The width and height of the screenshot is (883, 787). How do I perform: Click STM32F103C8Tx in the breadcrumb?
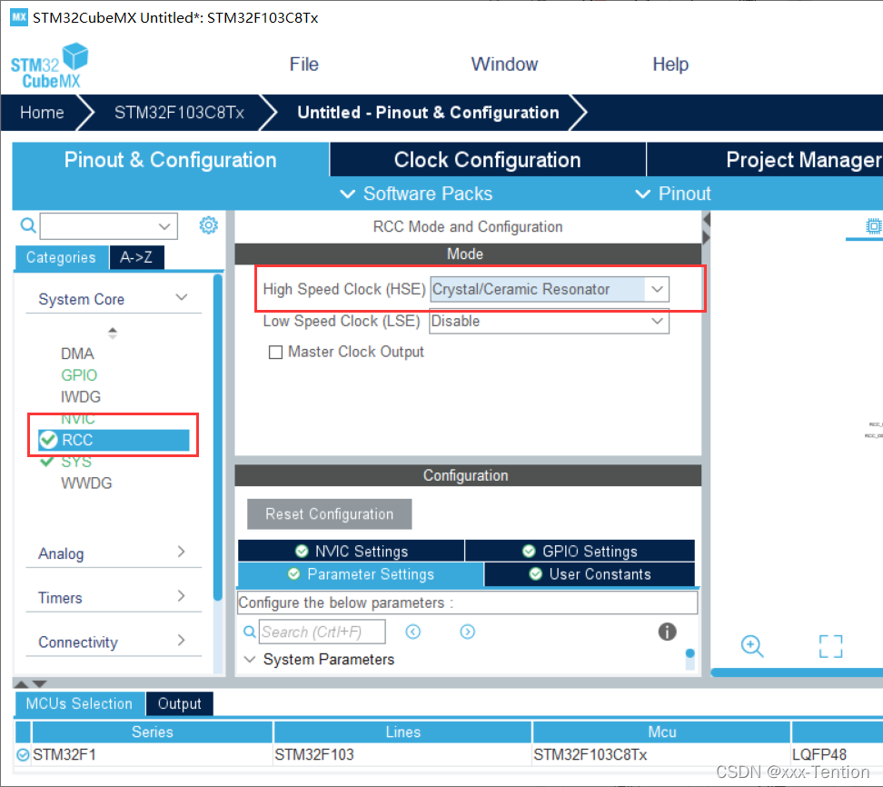179,113
